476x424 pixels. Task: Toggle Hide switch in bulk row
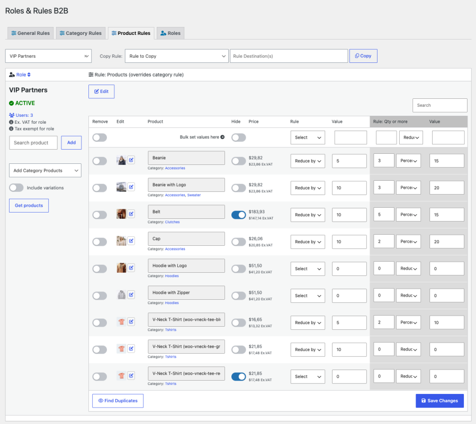pyautogui.click(x=239, y=137)
